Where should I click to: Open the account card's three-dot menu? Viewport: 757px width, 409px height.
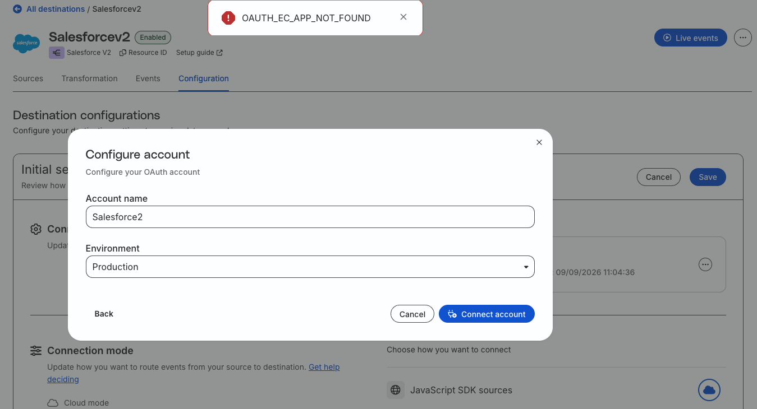(x=705, y=264)
